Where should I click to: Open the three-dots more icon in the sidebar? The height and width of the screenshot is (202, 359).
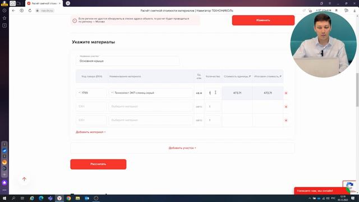coord(4,190)
